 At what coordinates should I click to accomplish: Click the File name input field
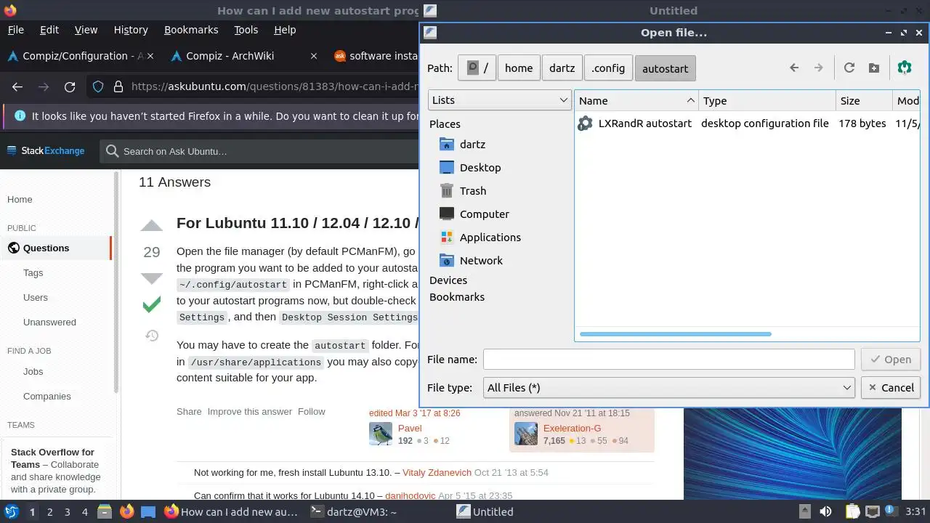(669, 360)
